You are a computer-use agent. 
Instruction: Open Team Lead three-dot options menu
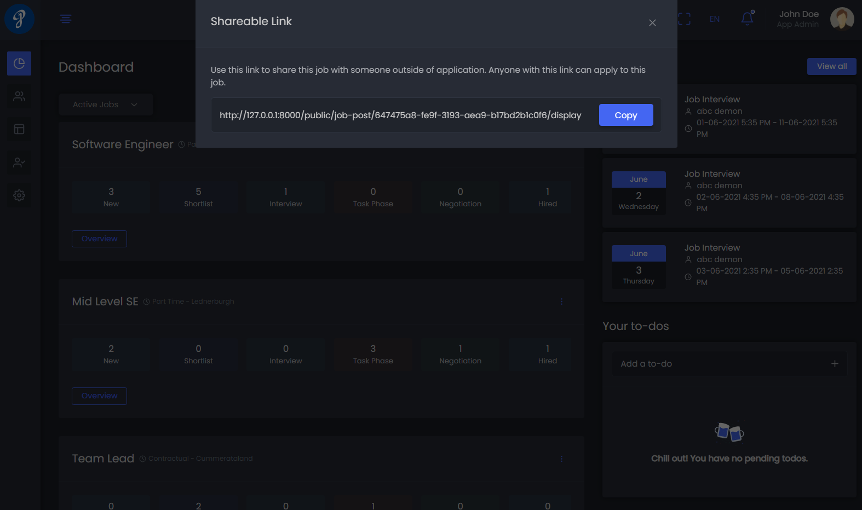(561, 459)
